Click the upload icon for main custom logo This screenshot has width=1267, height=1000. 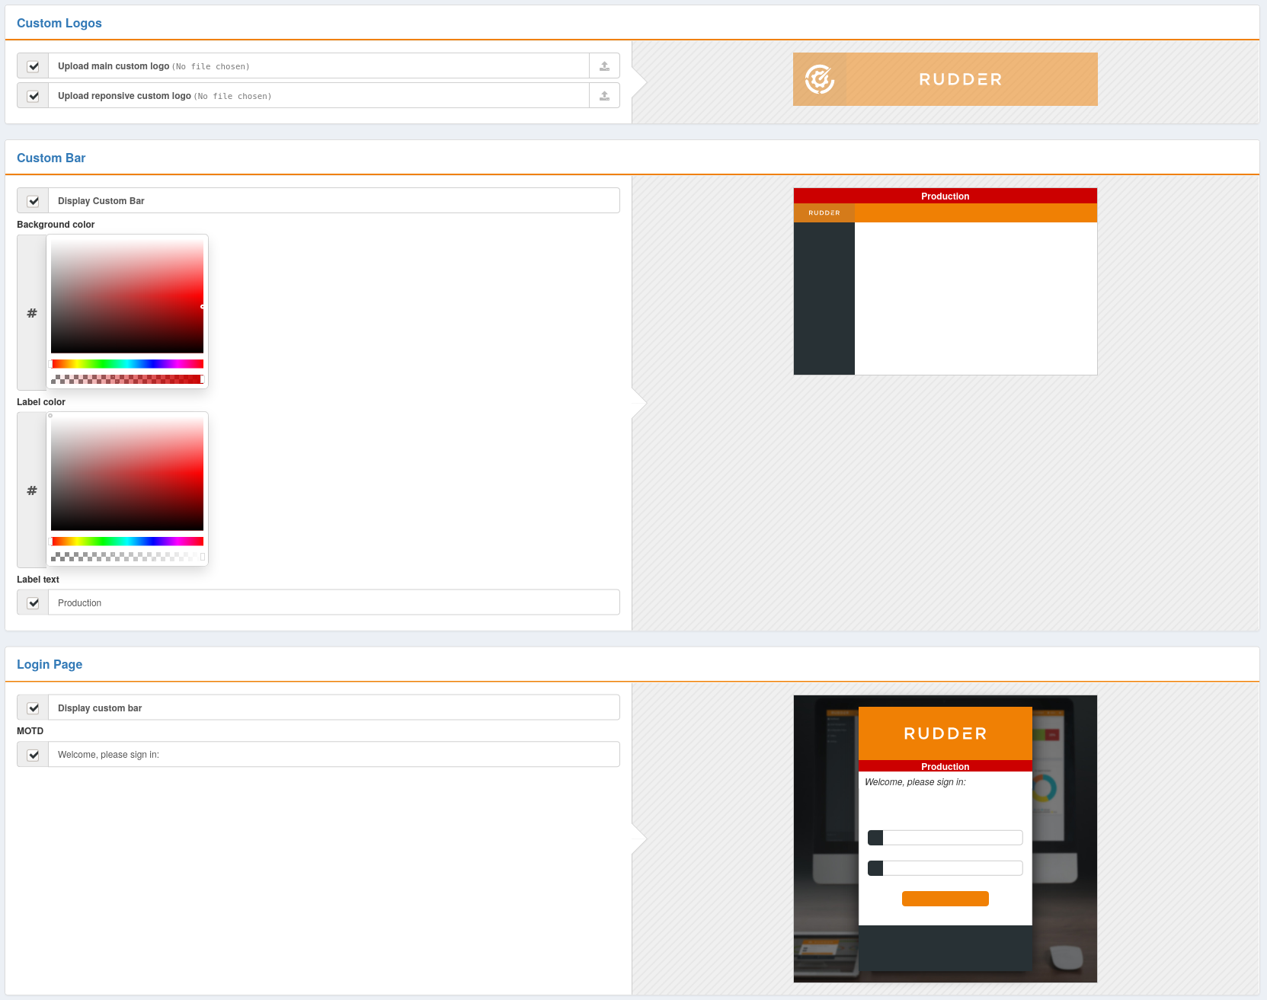pos(604,65)
